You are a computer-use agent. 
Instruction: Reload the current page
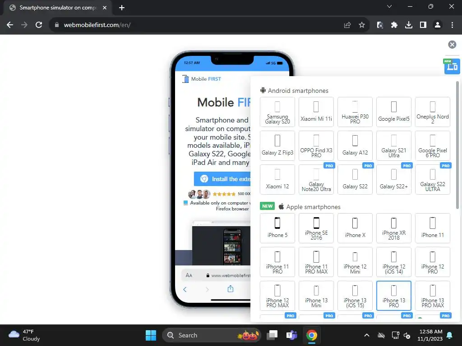[x=39, y=25]
